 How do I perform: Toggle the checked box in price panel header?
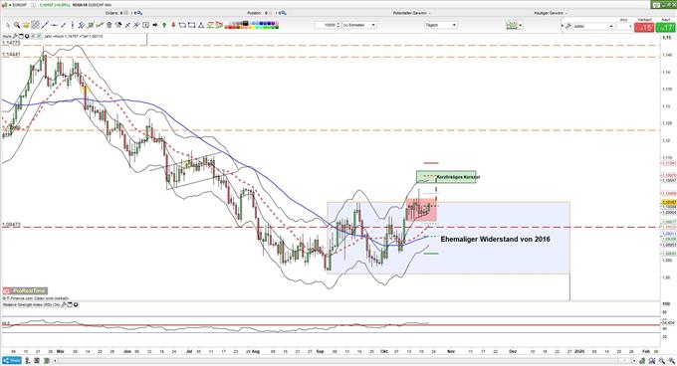(39, 36)
